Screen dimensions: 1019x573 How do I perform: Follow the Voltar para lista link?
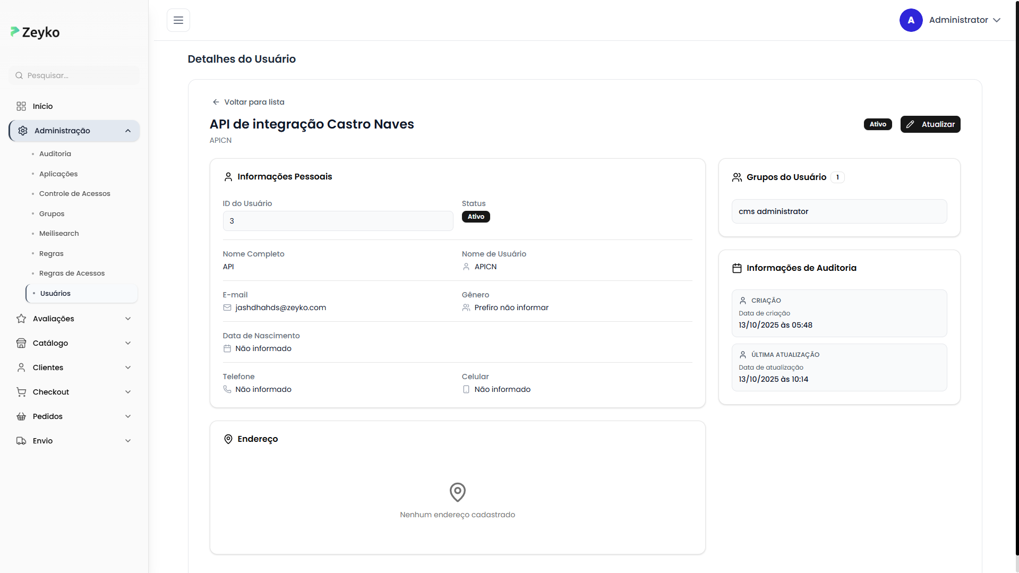coord(249,102)
